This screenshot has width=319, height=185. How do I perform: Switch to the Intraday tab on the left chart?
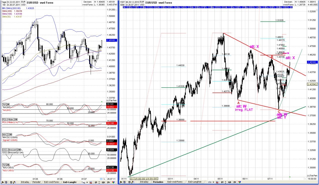point(25,182)
